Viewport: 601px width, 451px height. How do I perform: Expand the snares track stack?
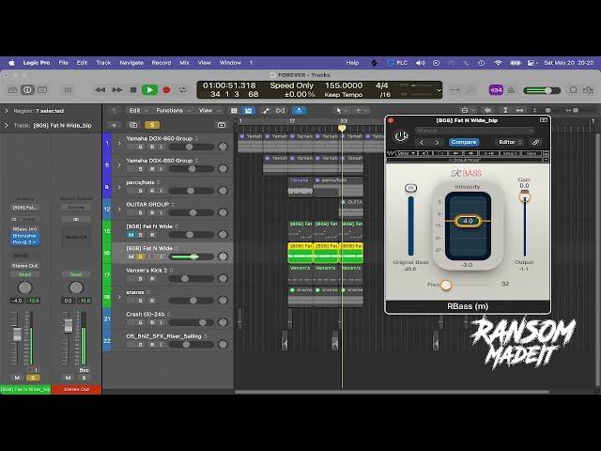(119, 297)
